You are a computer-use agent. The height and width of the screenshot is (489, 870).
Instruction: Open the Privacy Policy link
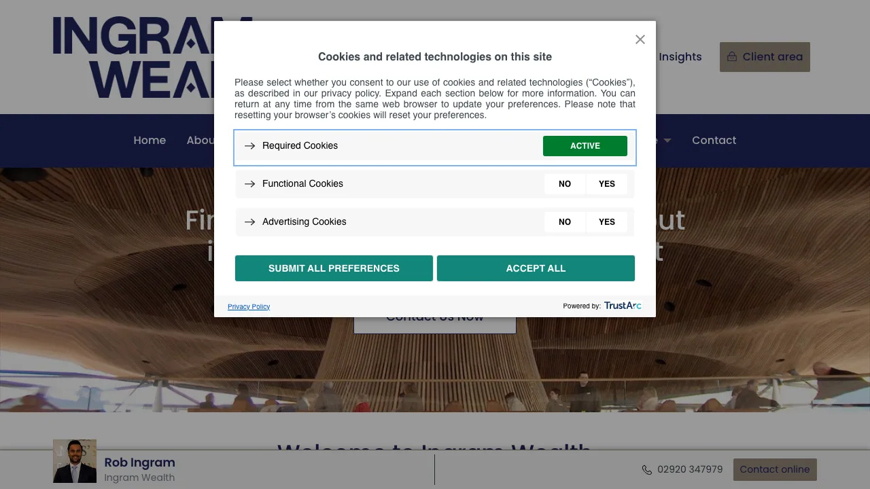[x=249, y=306]
